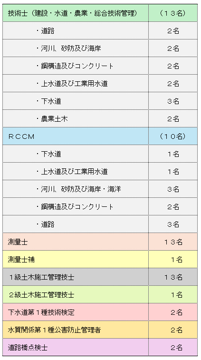The height and width of the screenshot is (360, 201).
Task: Select 上水道及び工業用水道 under 技術士
Action: pos(72,84)
